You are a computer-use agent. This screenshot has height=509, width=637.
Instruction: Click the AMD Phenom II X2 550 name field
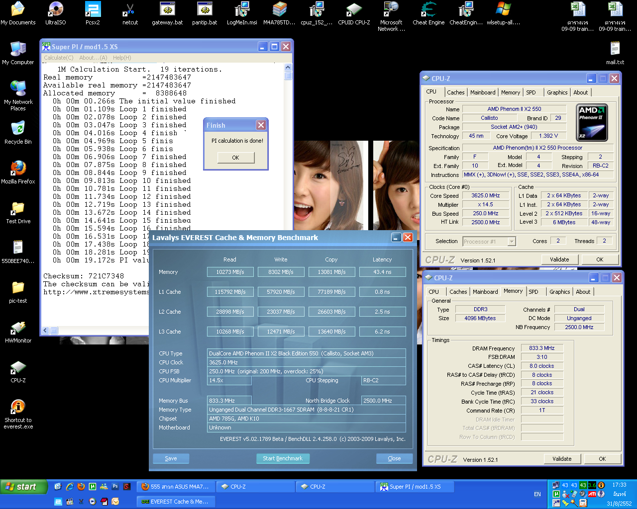(515, 109)
